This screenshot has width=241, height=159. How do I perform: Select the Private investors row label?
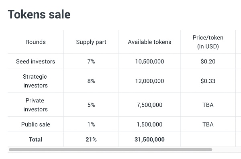click(x=35, y=105)
